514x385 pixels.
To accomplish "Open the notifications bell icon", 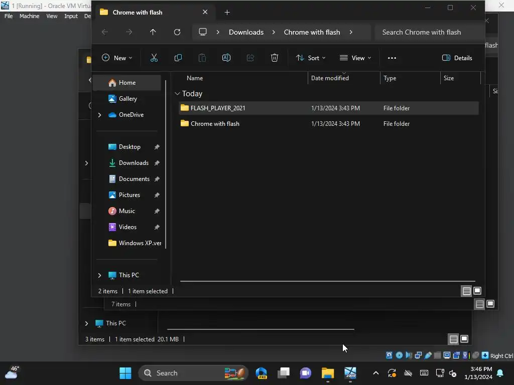I will coord(500,373).
